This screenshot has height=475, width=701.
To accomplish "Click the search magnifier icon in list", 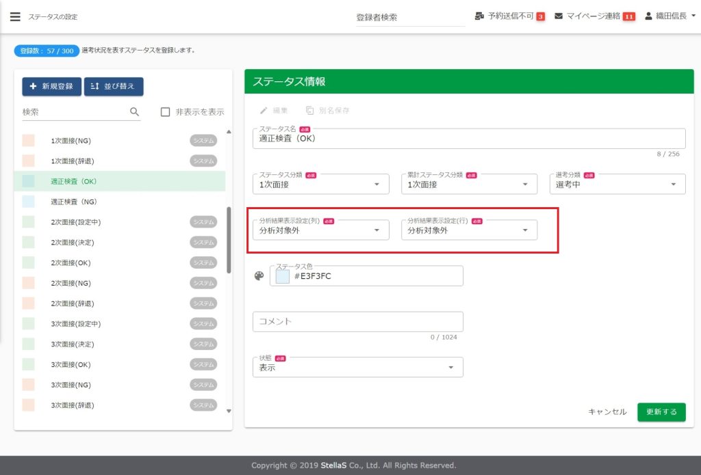I will (x=134, y=111).
